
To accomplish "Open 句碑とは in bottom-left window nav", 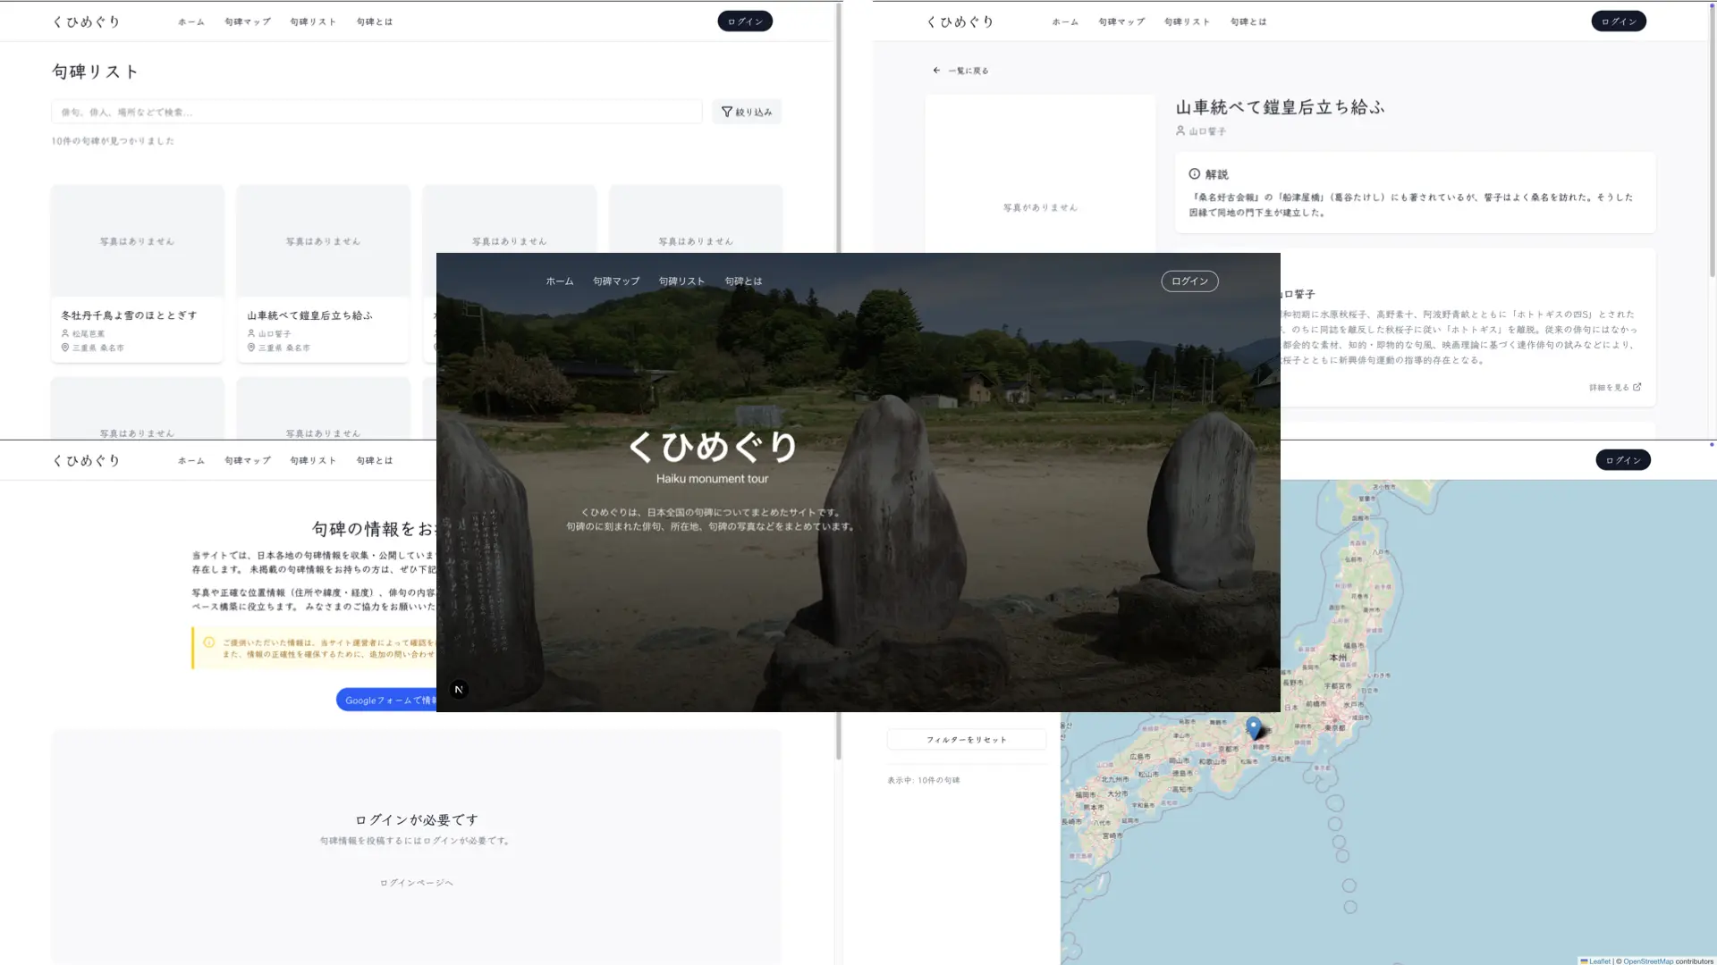I will pyautogui.click(x=375, y=460).
